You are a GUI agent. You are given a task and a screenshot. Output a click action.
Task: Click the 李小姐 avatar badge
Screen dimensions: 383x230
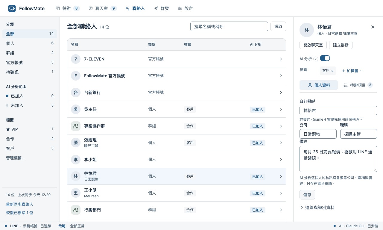pos(76,160)
